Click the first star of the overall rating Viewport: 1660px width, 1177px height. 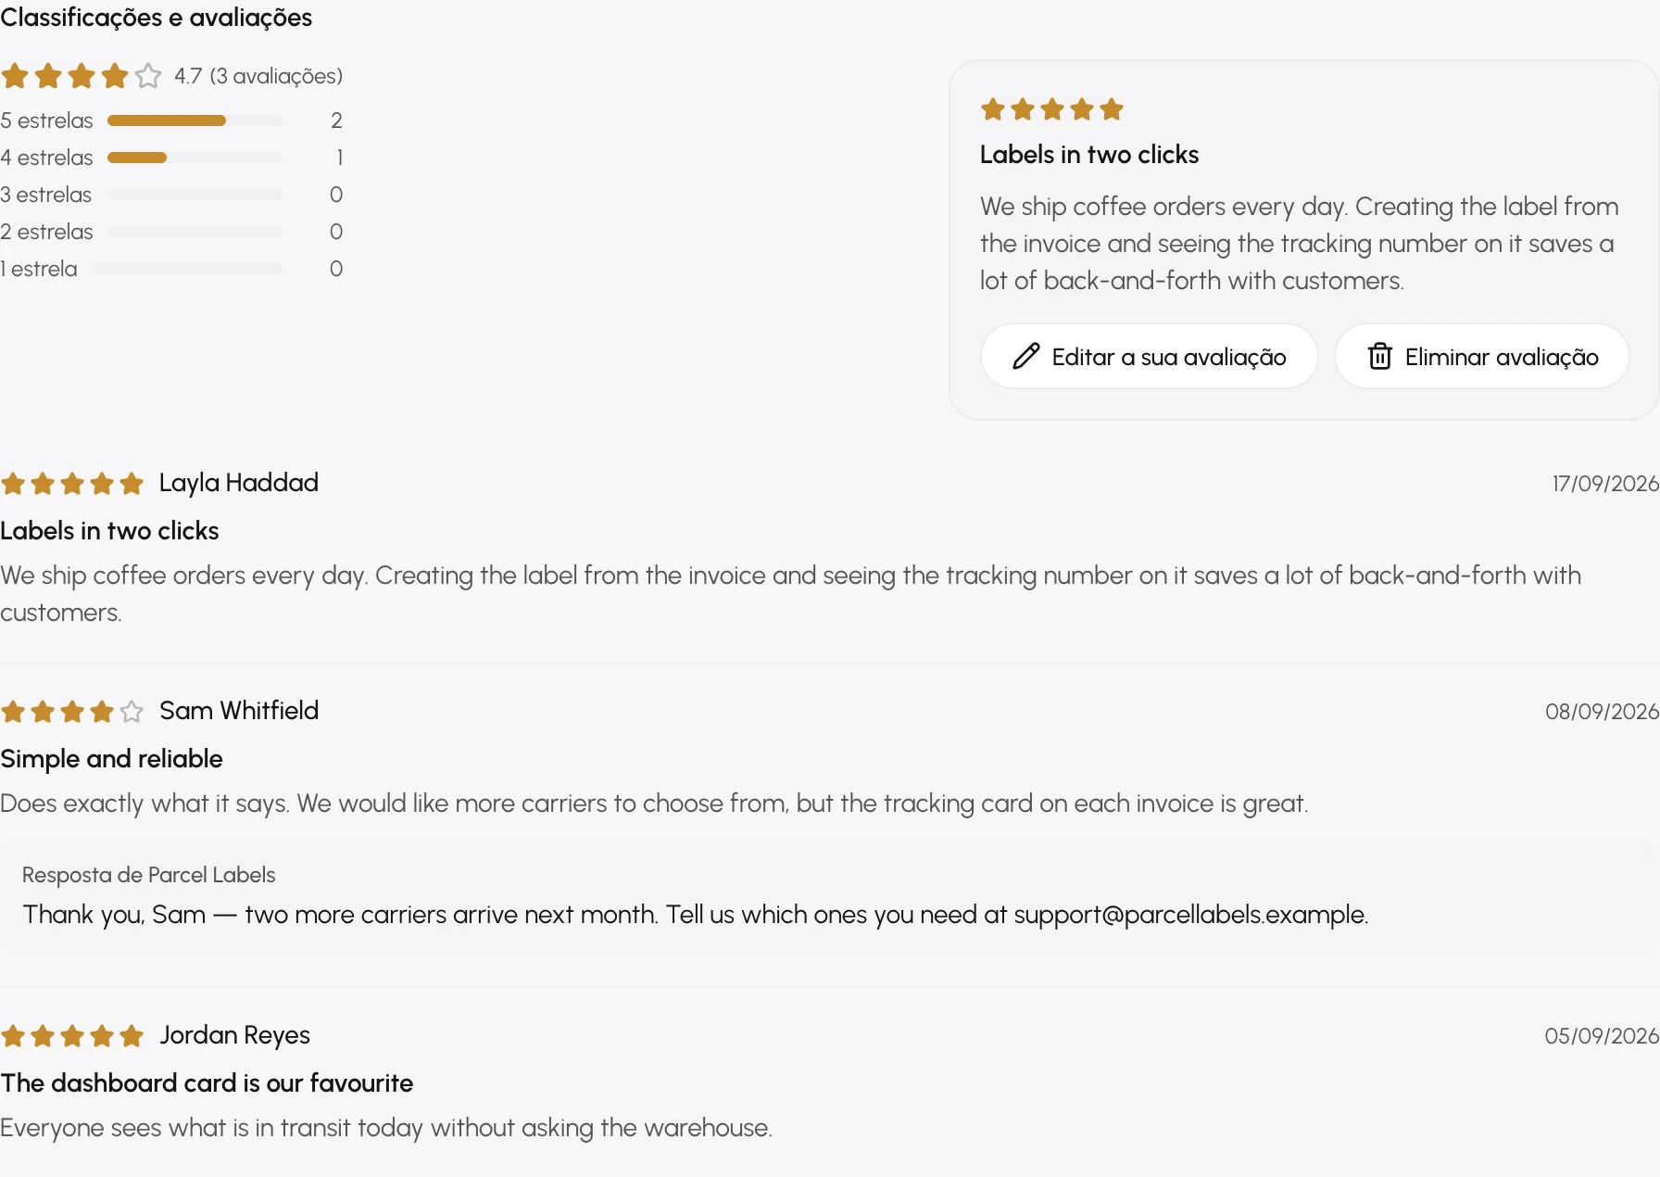point(15,75)
